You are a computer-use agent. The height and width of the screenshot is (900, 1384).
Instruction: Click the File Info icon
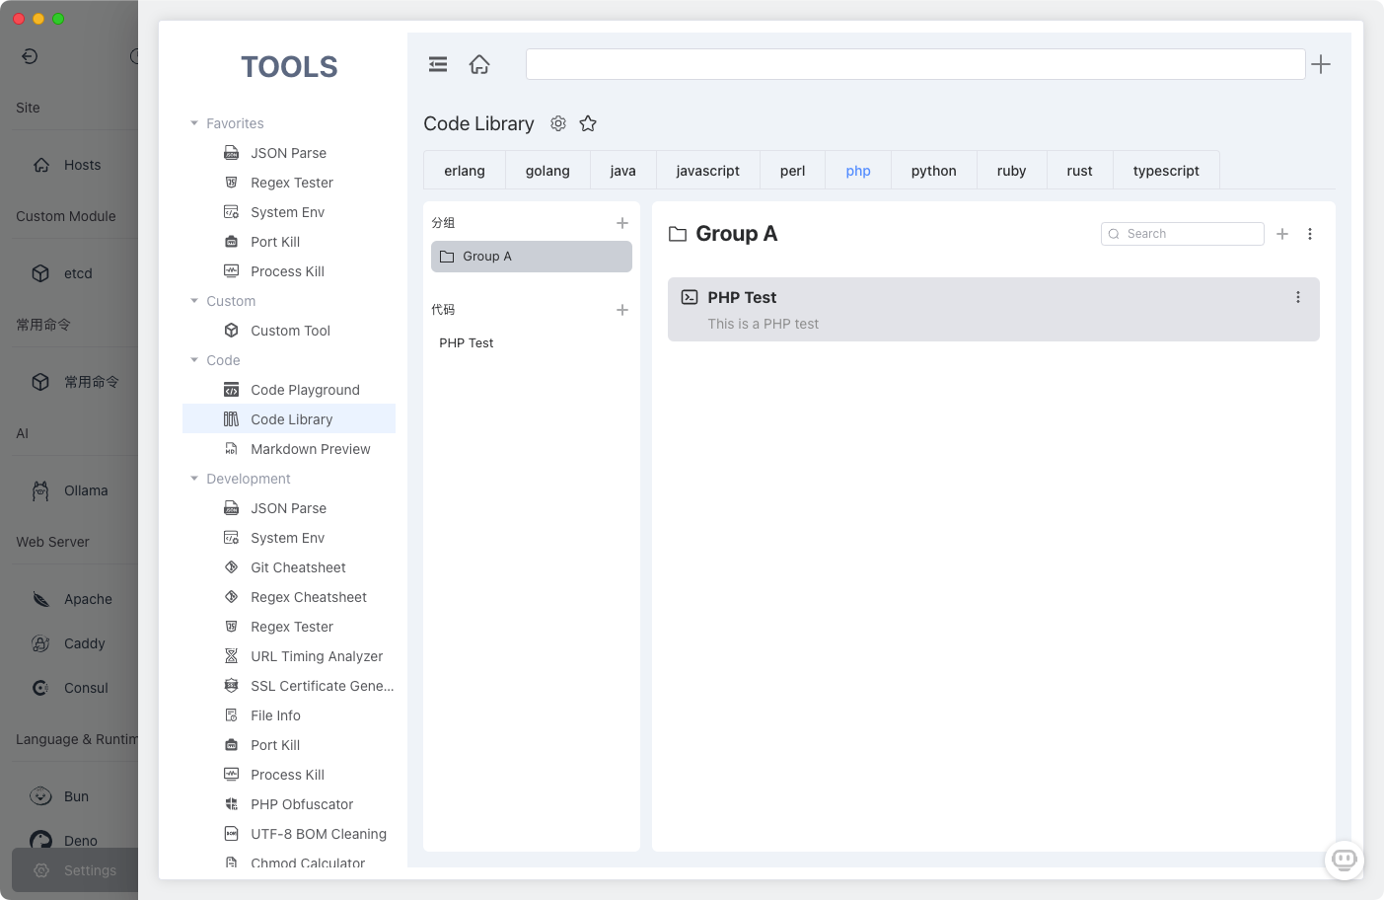point(231,715)
